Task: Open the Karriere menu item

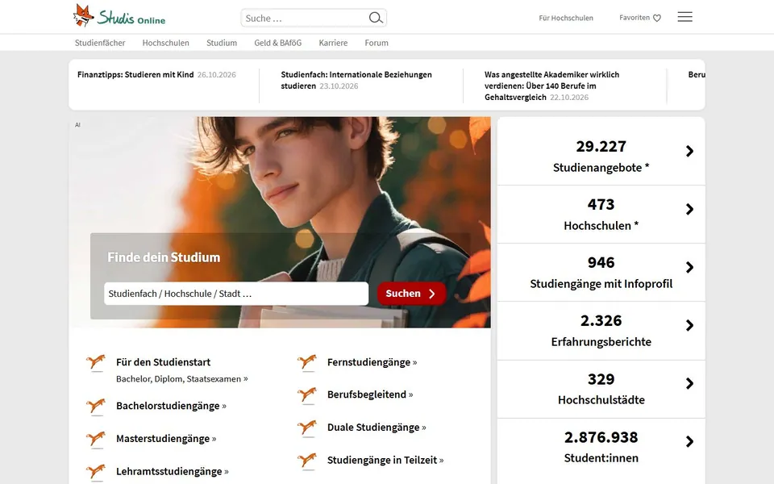Action: pos(333,43)
